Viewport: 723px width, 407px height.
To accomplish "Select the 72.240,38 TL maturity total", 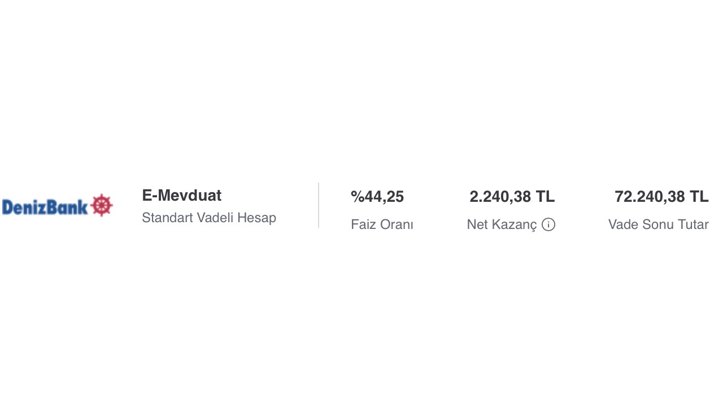I will 661,197.
